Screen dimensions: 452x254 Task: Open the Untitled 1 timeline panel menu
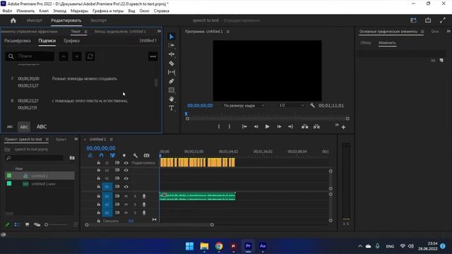[x=112, y=140]
